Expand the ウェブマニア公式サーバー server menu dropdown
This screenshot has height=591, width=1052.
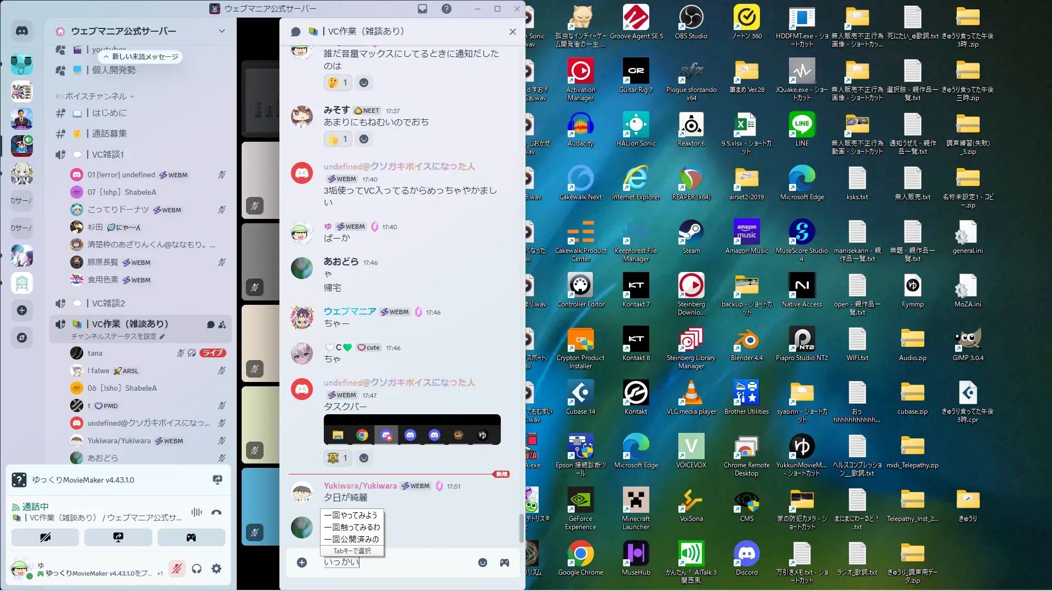[x=221, y=31]
